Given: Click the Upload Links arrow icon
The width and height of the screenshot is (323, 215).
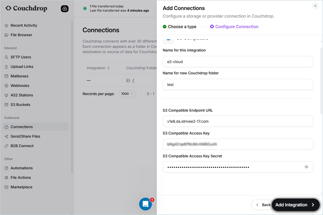Looking at the screenshot, I should [6, 67].
